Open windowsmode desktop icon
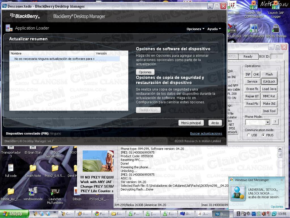The height and width of the screenshot is (218, 290). click(x=33, y=194)
